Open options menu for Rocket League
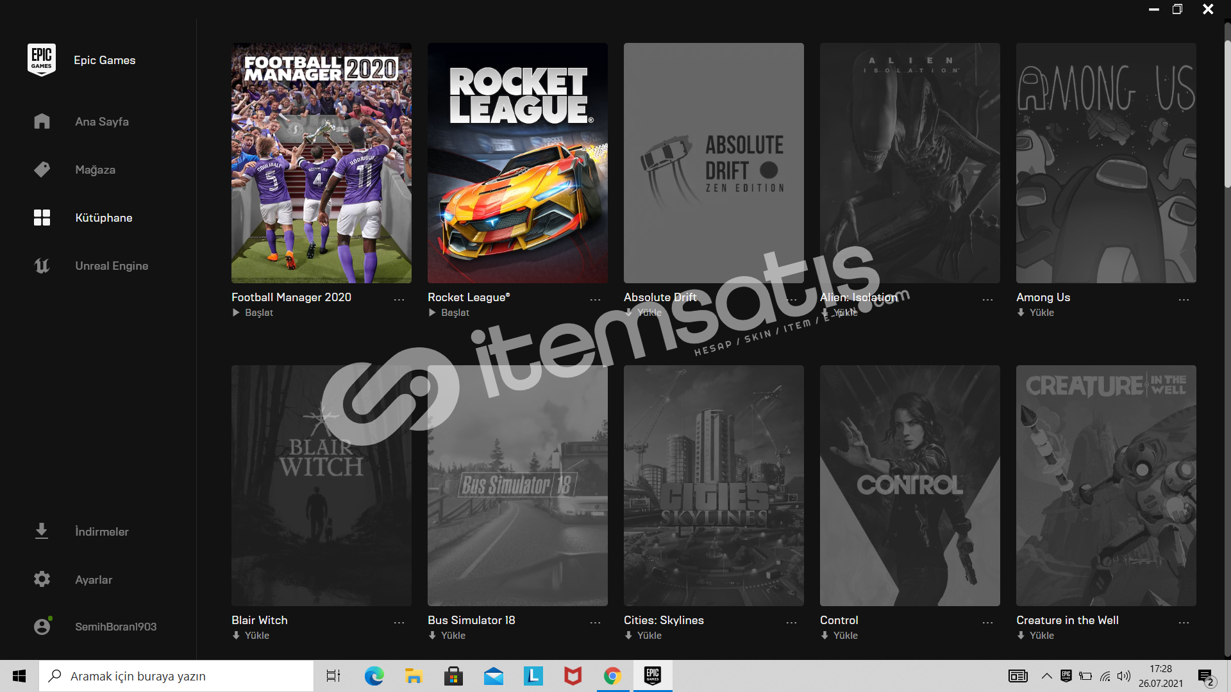 click(x=595, y=300)
